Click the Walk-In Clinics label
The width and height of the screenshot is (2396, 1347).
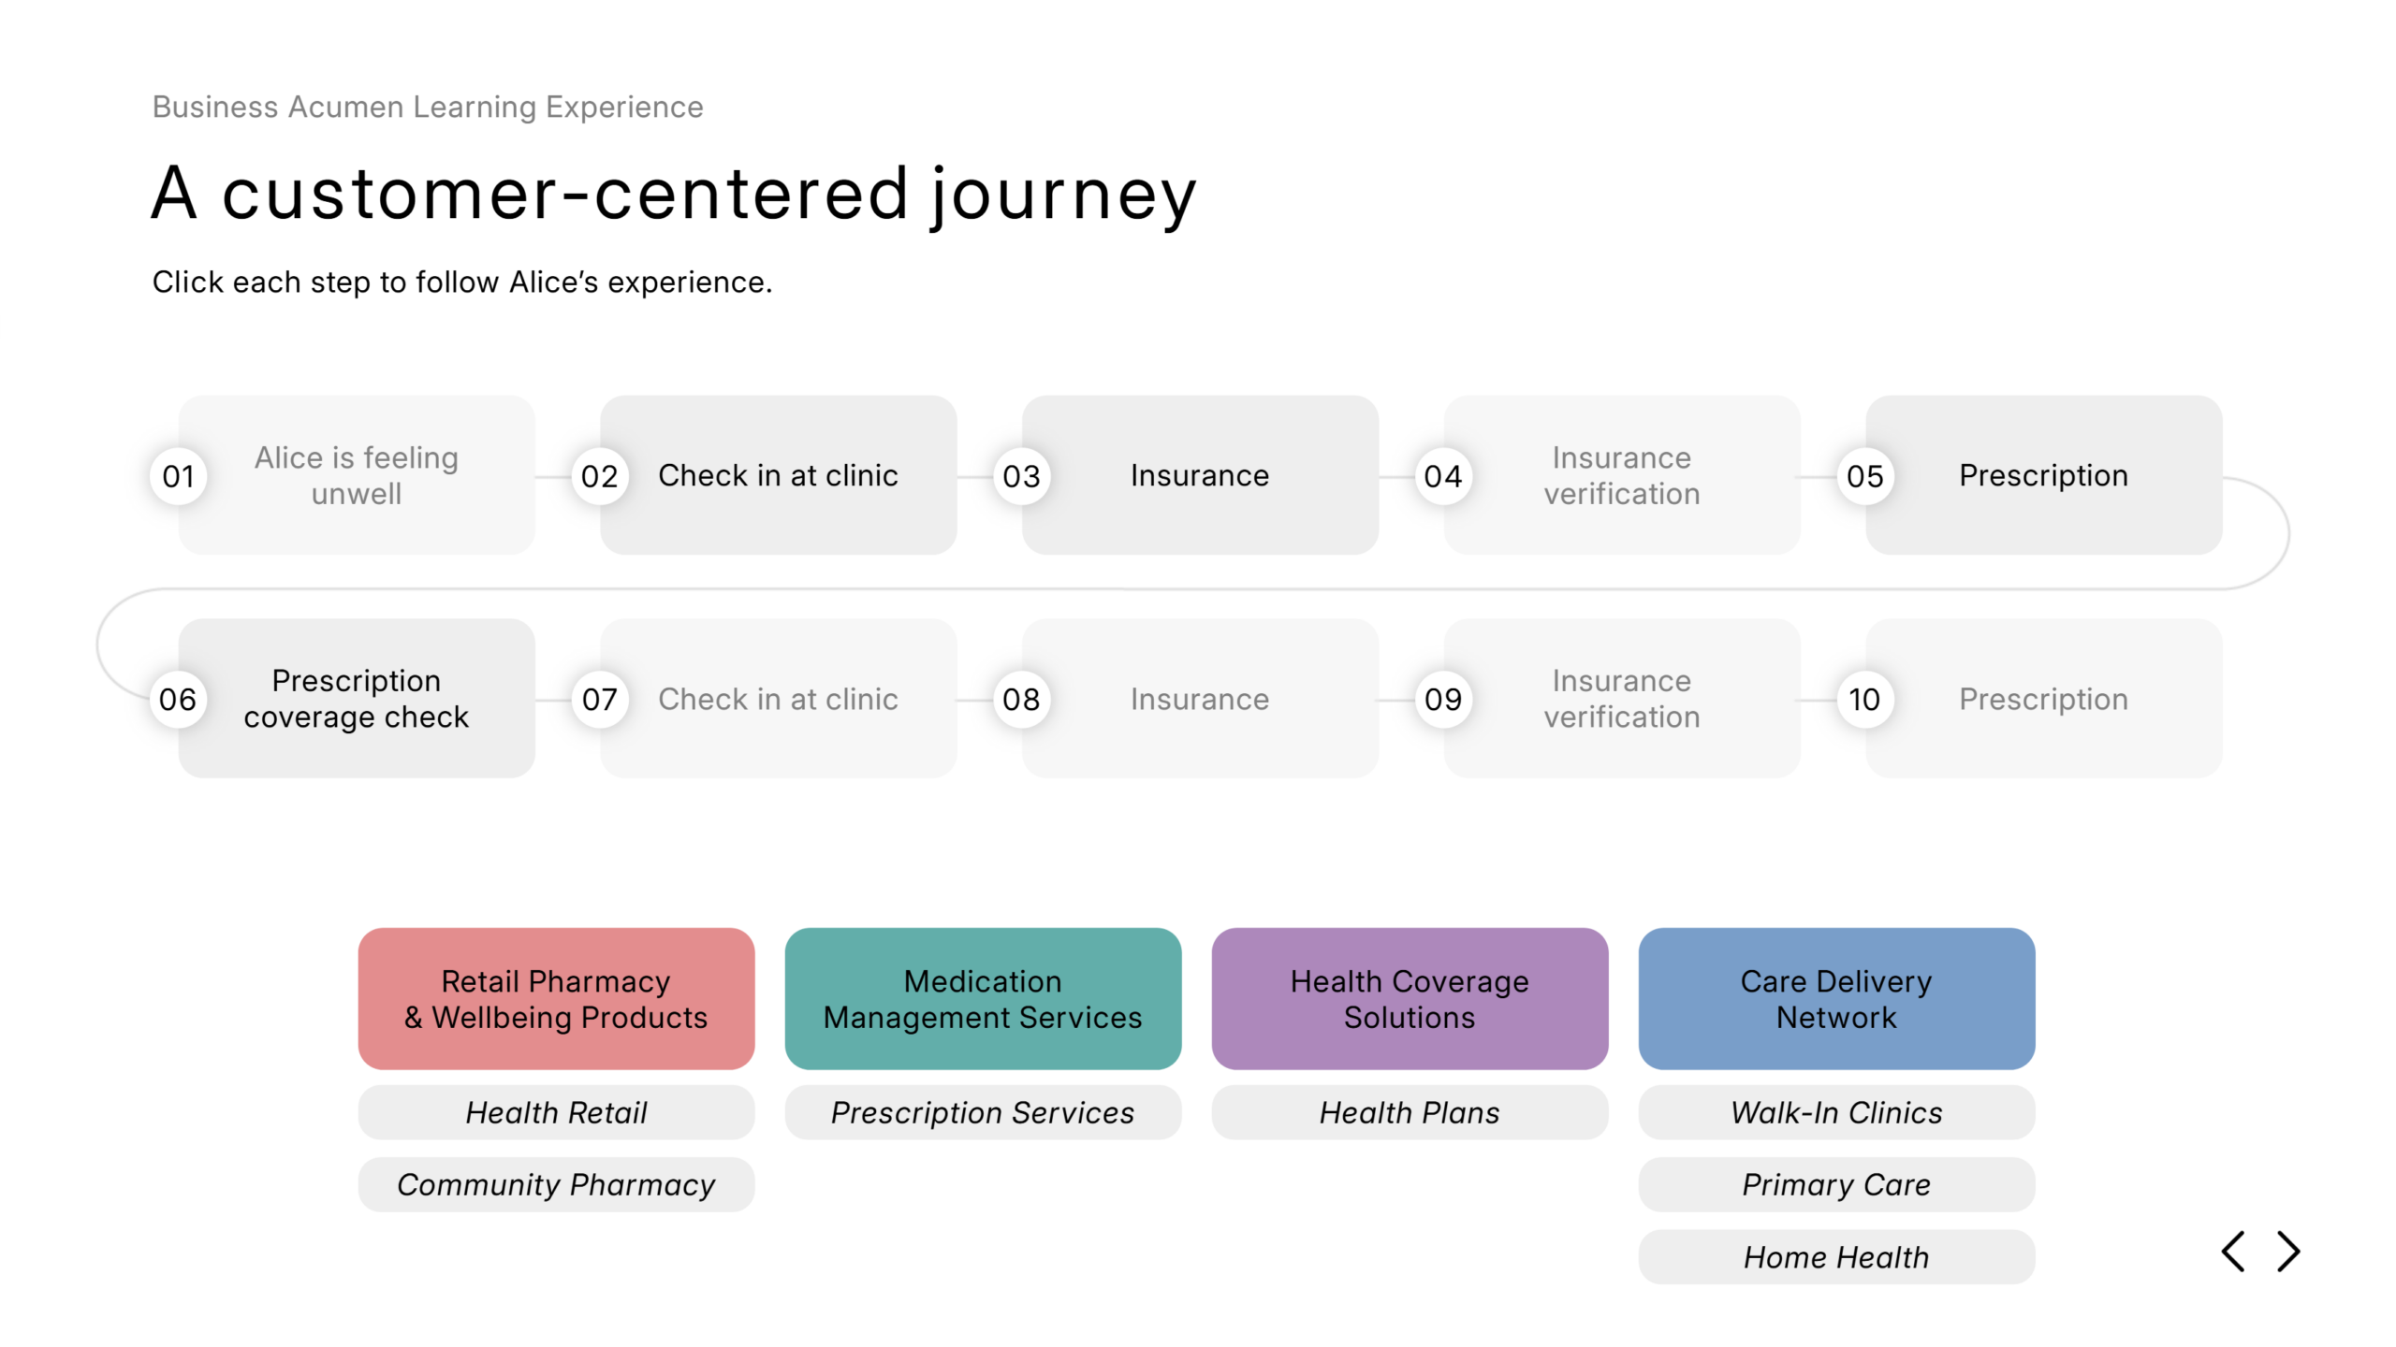[x=1836, y=1113]
